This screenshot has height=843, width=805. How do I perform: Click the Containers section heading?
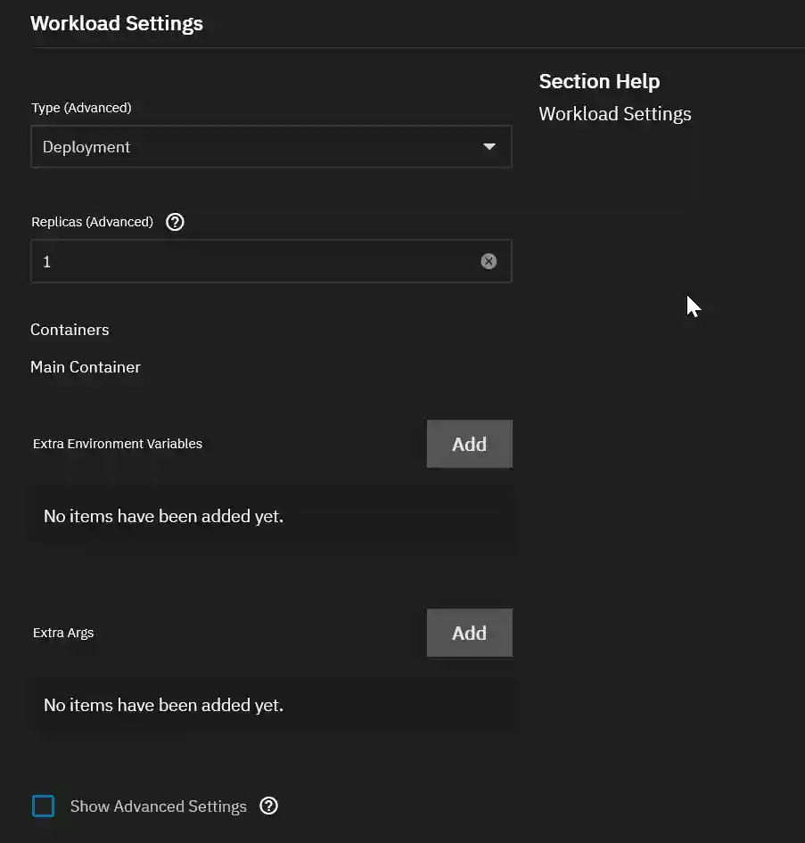[70, 329]
